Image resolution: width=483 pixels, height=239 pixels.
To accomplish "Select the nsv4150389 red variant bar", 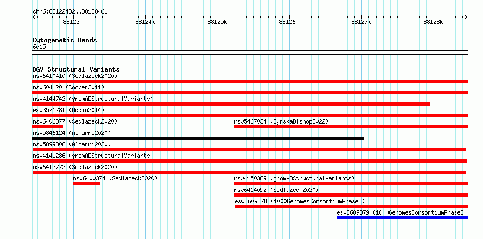I will (351, 184).
